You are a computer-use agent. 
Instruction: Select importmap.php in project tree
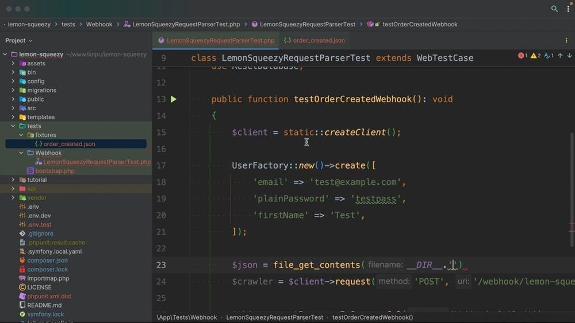click(48, 278)
